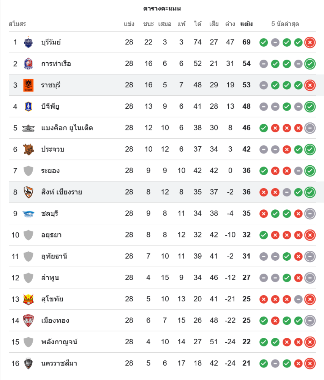Click the สิงห์ เชียงราย club crest
Viewport: 324px width, 380px height.
[28, 192]
